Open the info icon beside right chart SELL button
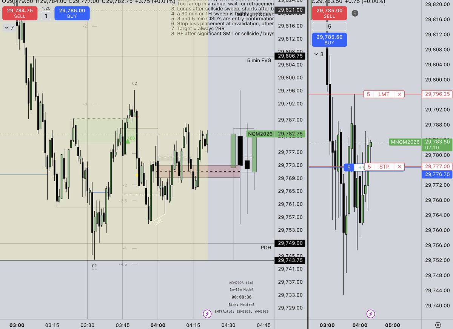The image size is (453, 329). pos(355,14)
